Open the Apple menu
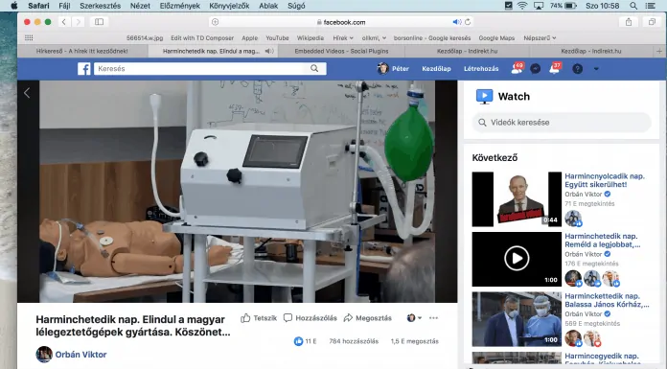This screenshot has width=667, height=369. point(13,6)
